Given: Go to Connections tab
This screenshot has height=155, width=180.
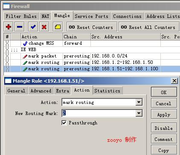Looking at the screenshot, I should tap(127, 16).
